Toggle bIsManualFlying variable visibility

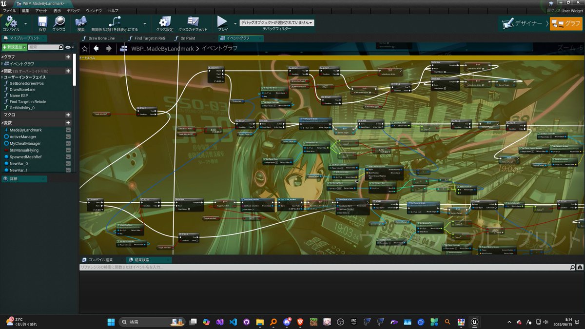pos(68,150)
